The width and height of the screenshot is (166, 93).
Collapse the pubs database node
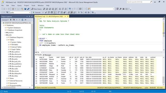(5, 35)
